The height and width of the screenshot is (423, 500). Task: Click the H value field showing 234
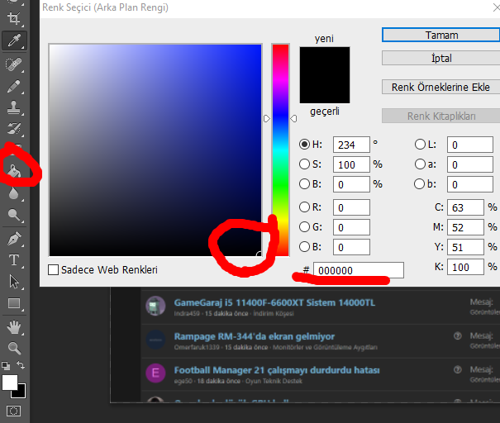(351, 145)
